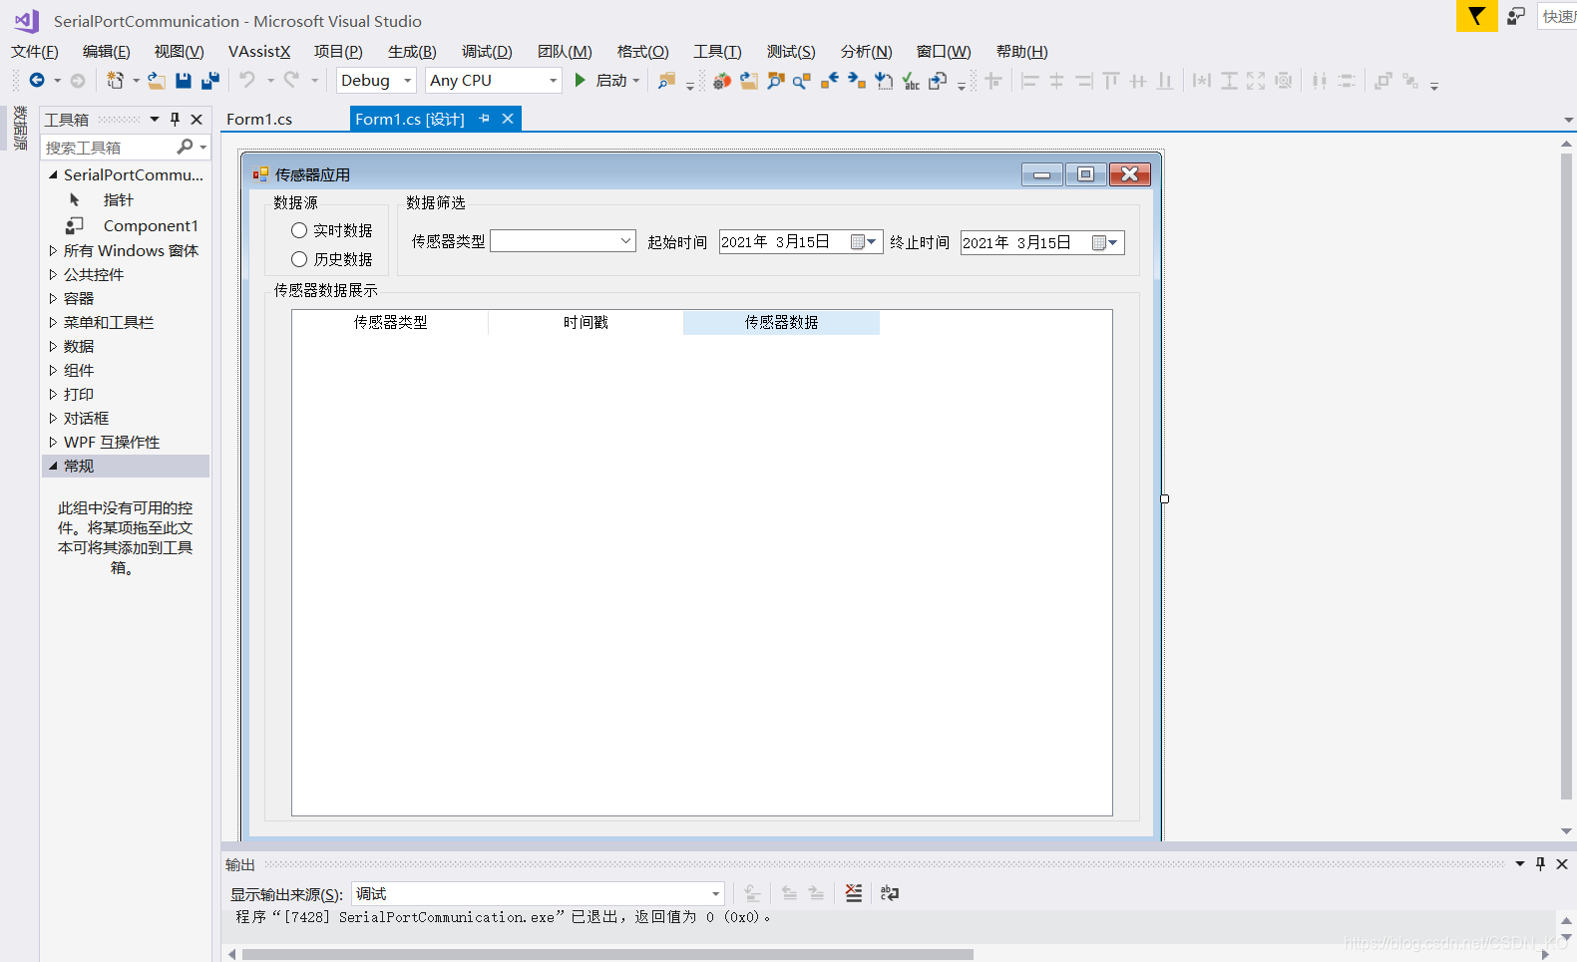Open the Any CPU platform dropdown

[554, 81]
